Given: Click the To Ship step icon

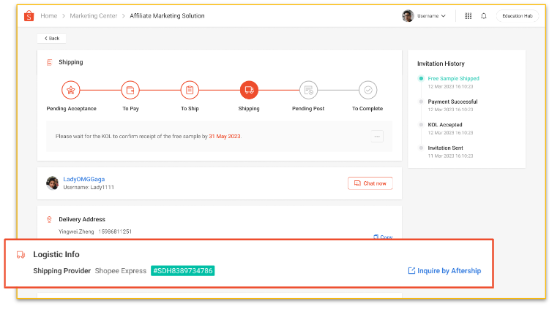Looking at the screenshot, I should click(190, 90).
